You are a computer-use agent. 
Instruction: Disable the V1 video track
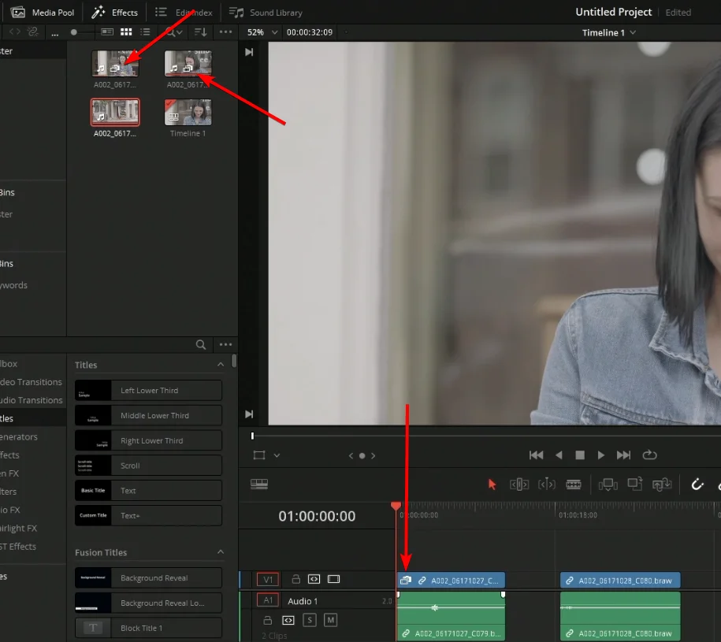[334, 579]
